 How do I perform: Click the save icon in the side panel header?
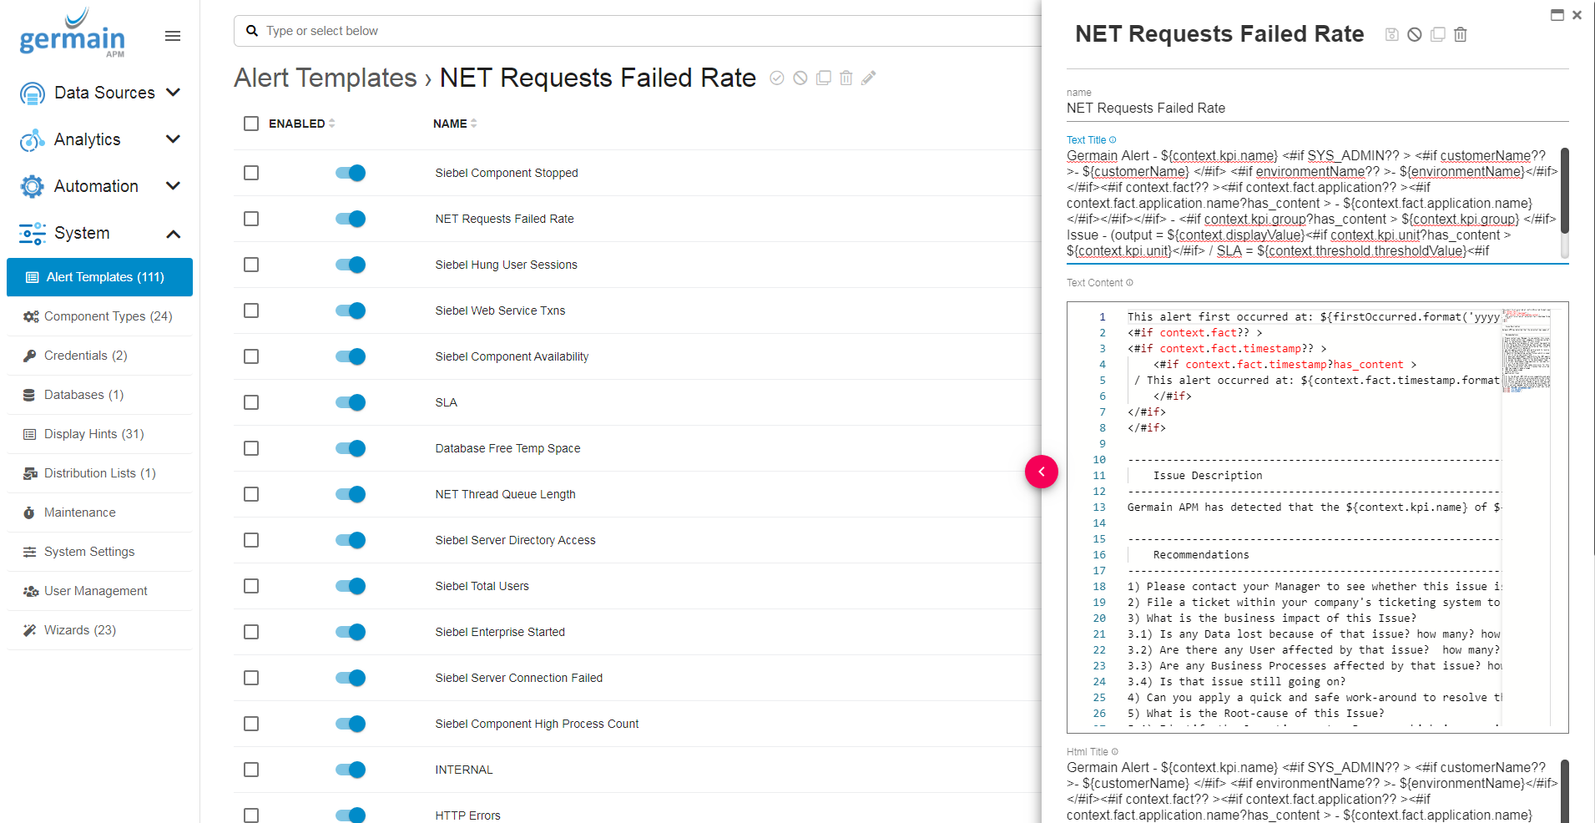pyautogui.click(x=1391, y=34)
